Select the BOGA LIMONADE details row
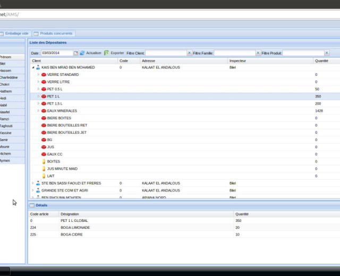 133,227
